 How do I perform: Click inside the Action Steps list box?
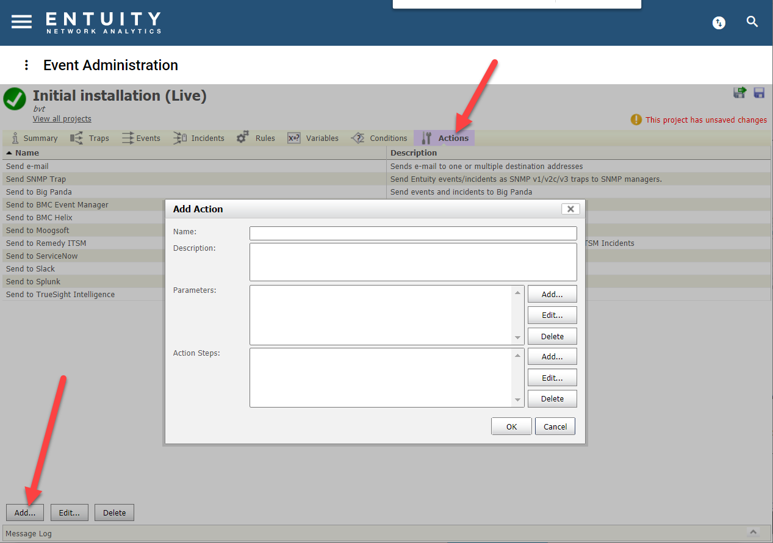381,378
